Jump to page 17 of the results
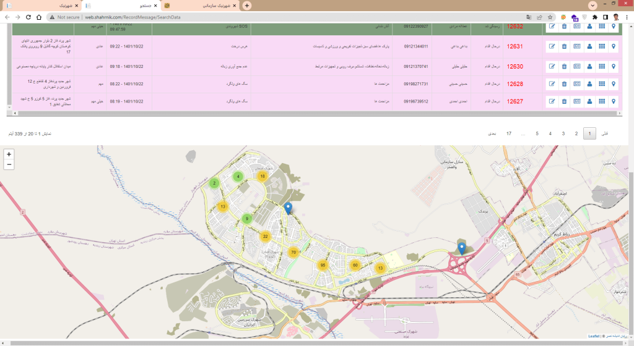Image resolution: width=634 pixels, height=346 pixels. pos(509,133)
